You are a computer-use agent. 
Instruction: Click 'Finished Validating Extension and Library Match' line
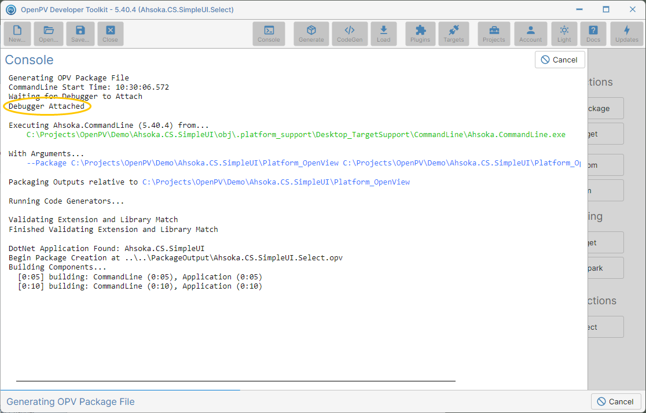click(x=113, y=230)
